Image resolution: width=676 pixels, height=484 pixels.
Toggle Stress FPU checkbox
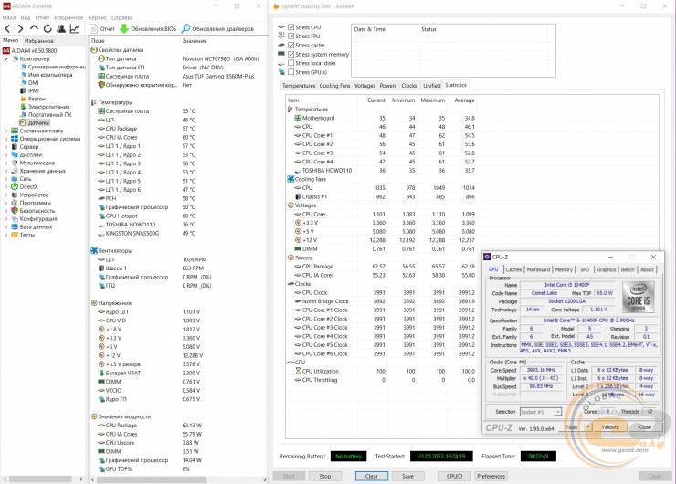291,37
